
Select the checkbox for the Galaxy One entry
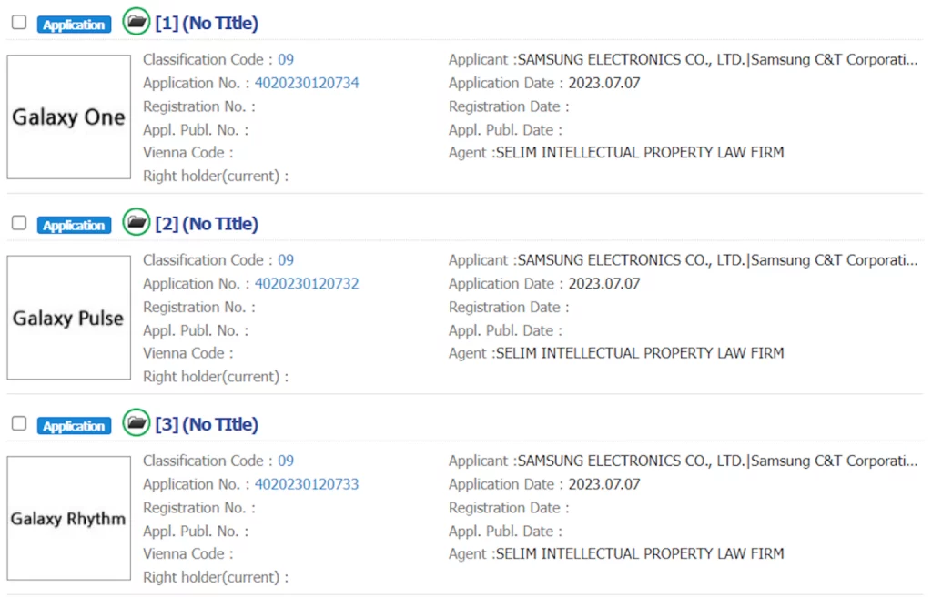point(19,23)
